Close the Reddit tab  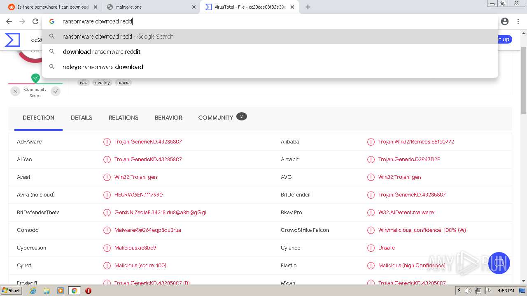tap(96, 7)
